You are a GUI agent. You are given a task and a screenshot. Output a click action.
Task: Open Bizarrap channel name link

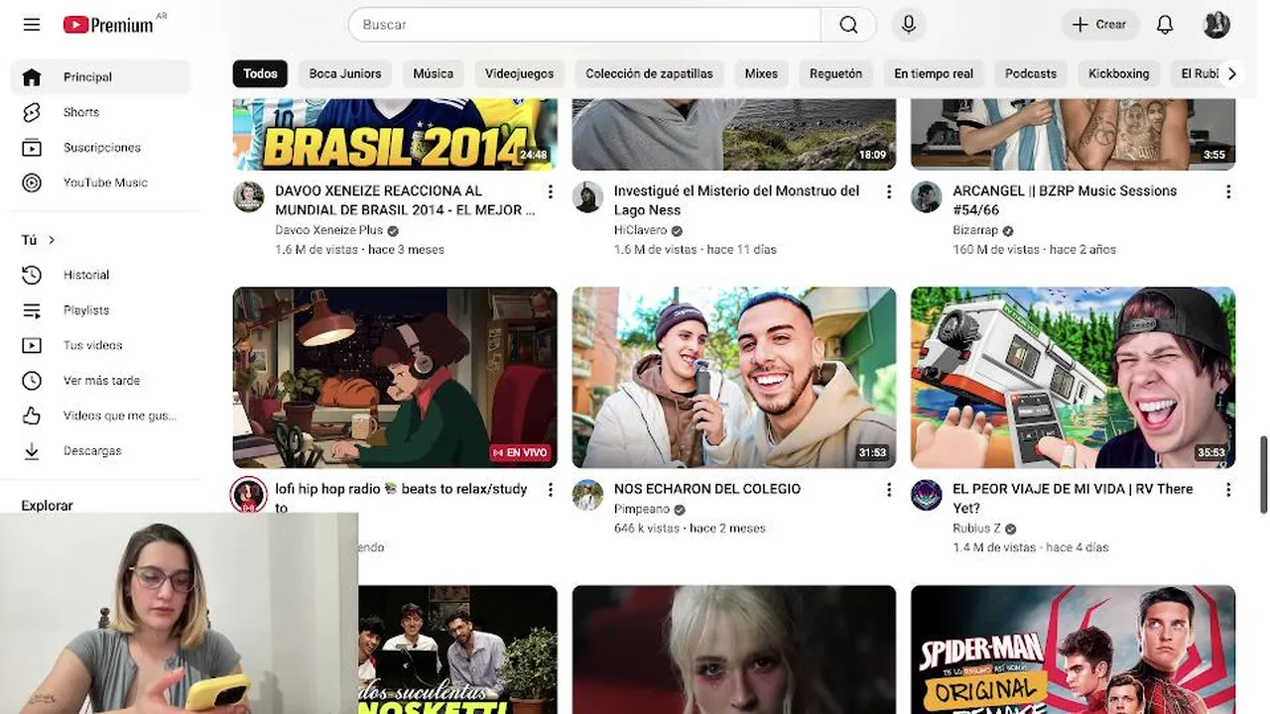pos(975,230)
